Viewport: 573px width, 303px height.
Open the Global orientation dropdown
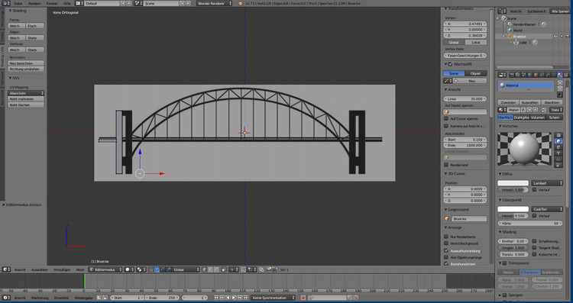(186, 269)
